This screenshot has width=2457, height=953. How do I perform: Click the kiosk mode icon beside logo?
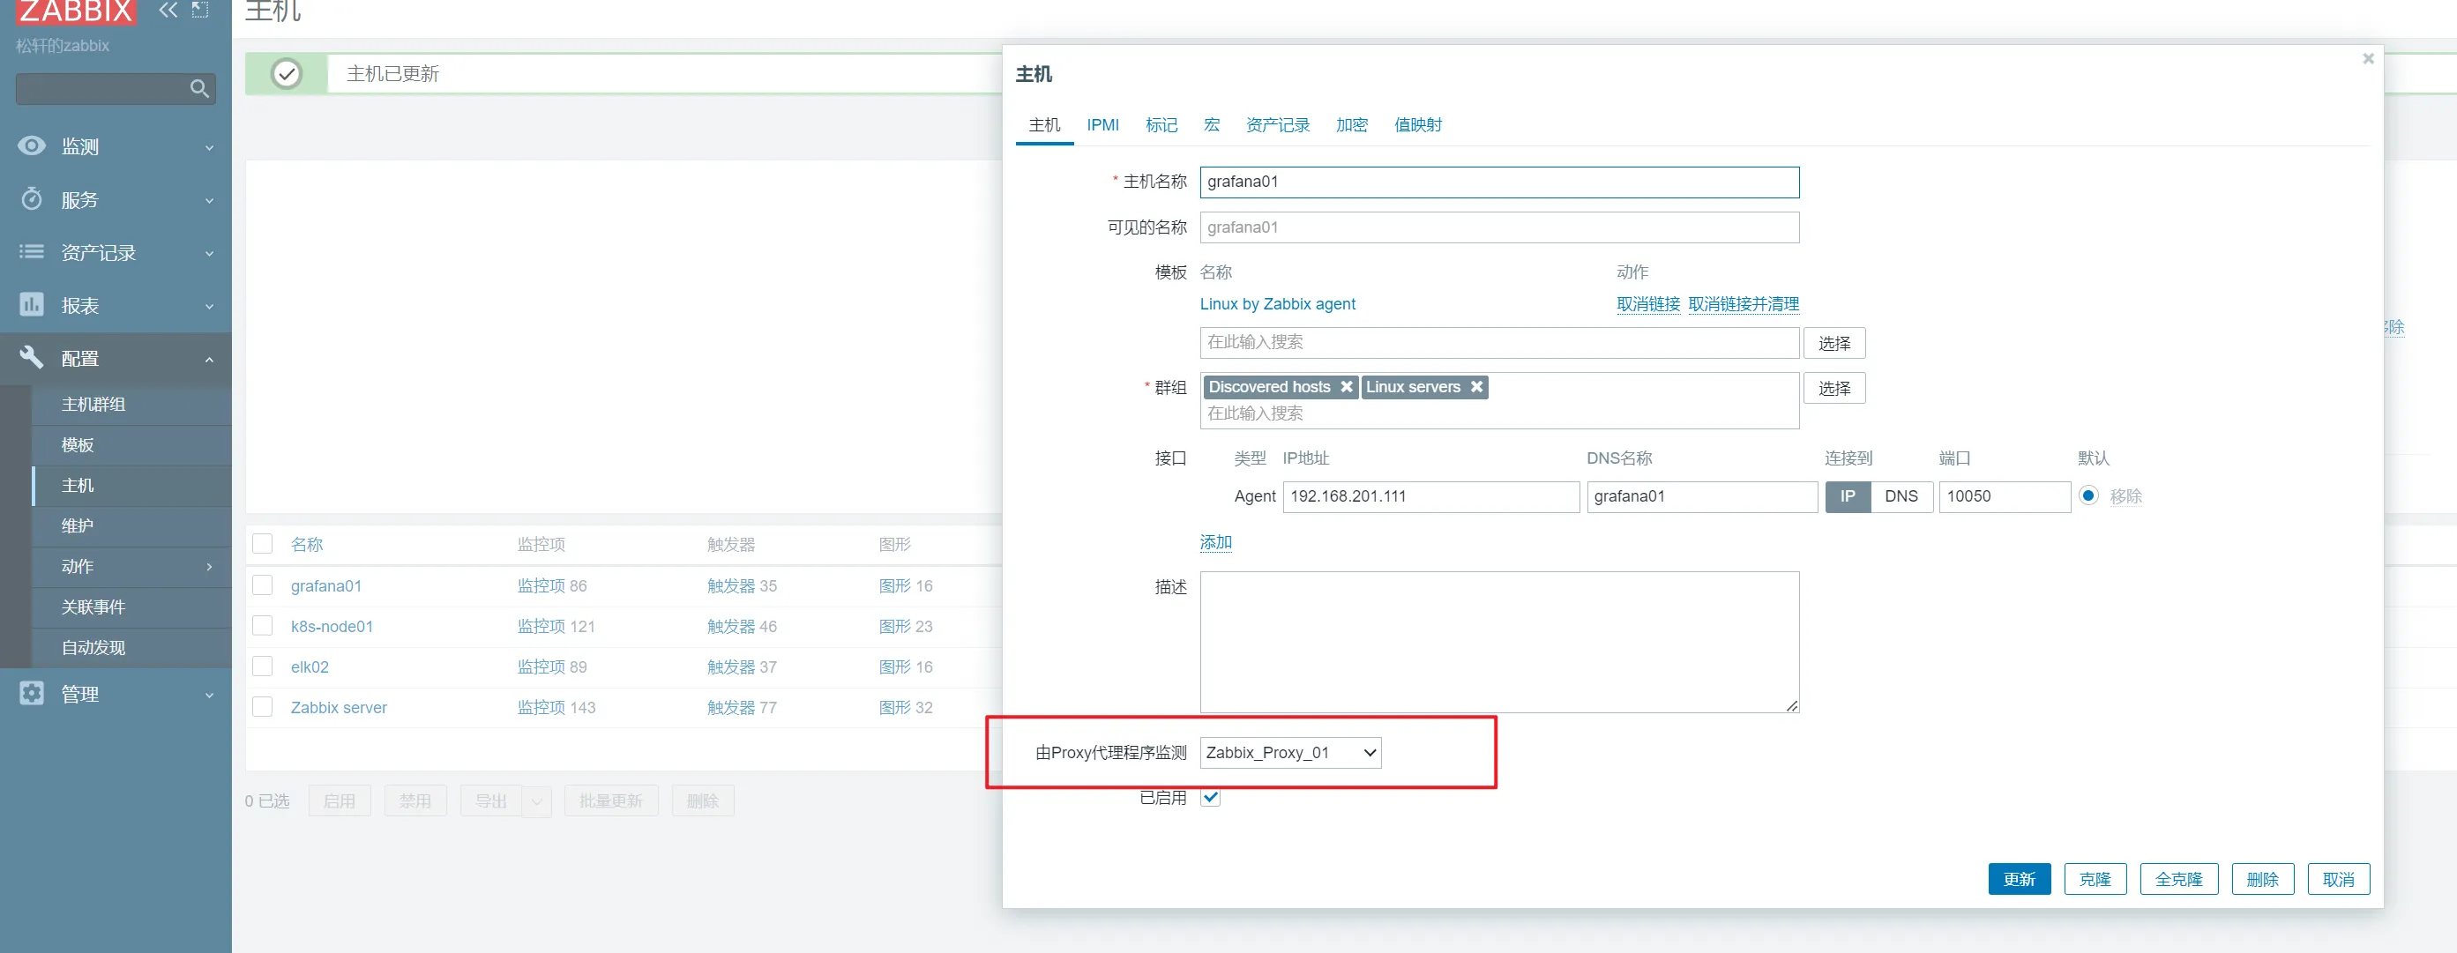200,11
